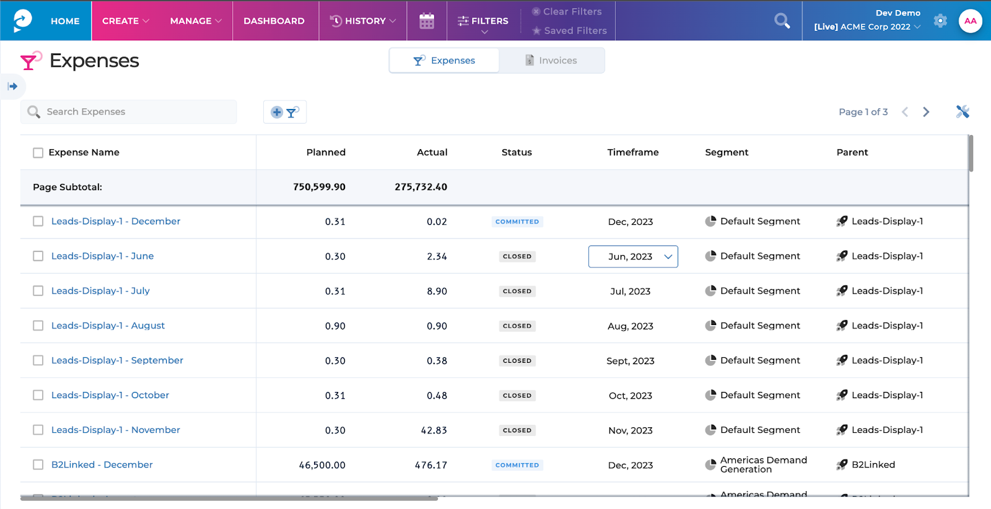Screen dimensions: 991x509
Task: Click into the Search Expenses field
Action: point(129,111)
